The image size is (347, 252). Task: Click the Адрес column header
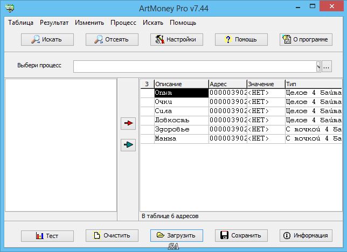click(x=228, y=84)
